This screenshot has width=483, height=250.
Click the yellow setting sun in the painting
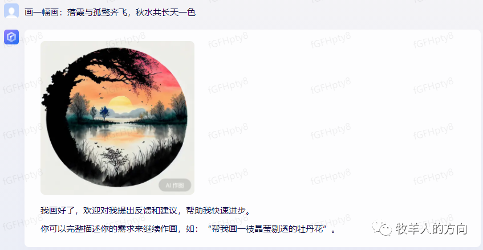point(120,104)
